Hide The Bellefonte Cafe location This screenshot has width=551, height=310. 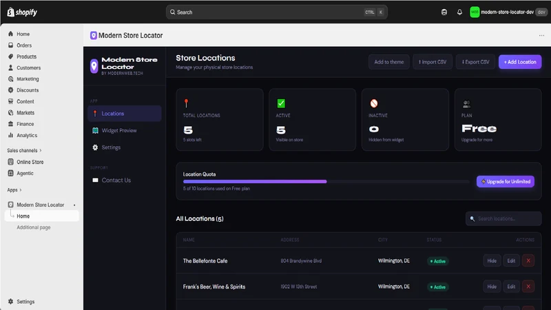click(x=492, y=261)
